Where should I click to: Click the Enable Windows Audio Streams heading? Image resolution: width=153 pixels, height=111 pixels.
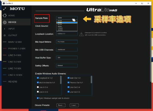tap(51, 74)
